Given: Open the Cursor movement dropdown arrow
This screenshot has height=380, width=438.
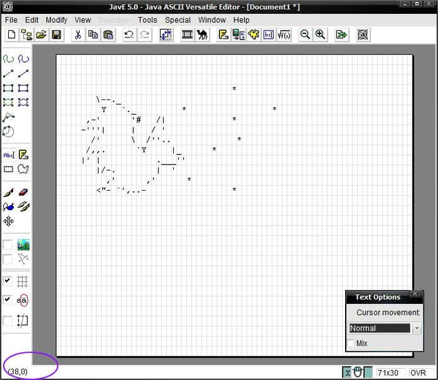Looking at the screenshot, I should [x=417, y=328].
